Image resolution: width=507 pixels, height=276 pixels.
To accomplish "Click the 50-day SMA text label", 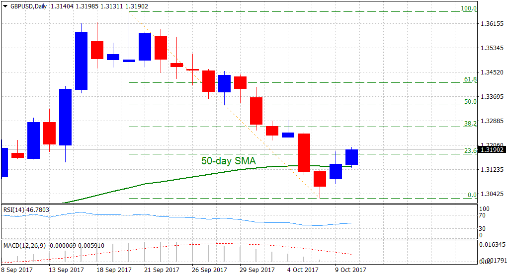I will [x=229, y=161].
